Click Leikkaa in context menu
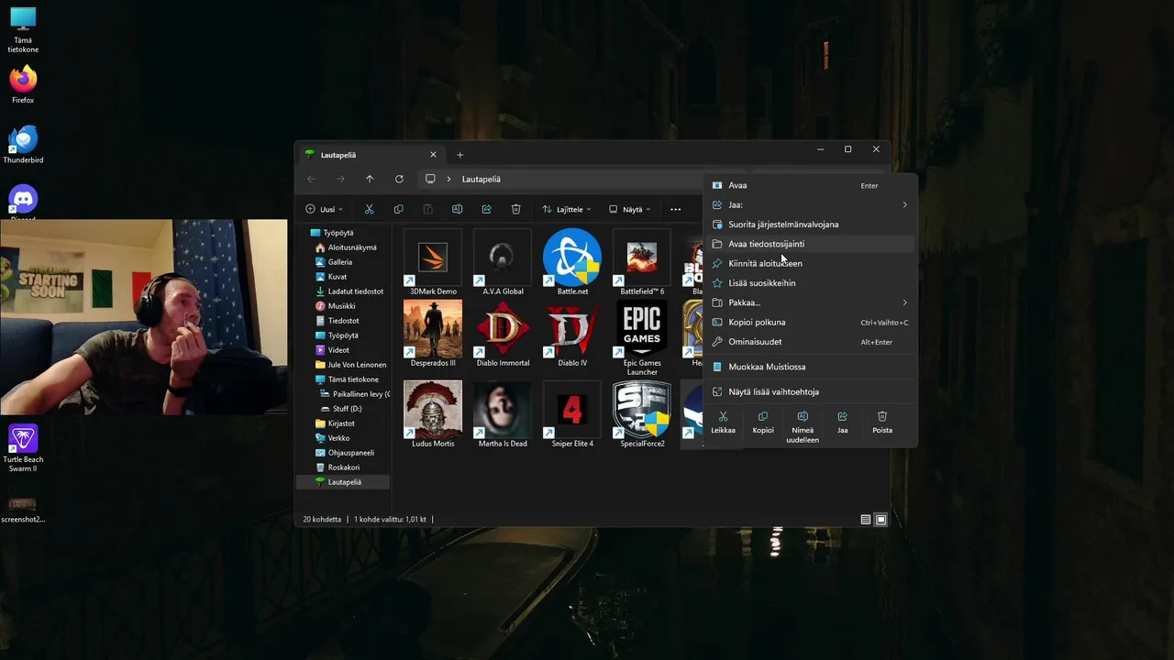The height and width of the screenshot is (660, 1174). pyautogui.click(x=723, y=423)
